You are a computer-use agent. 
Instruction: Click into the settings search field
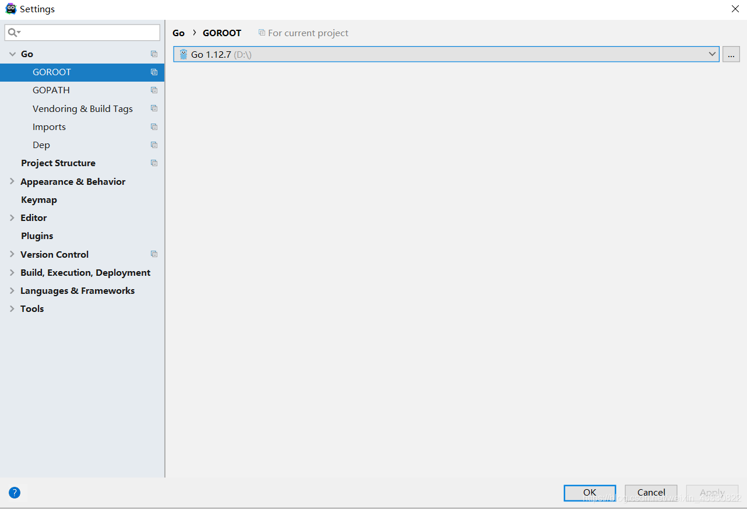82,33
